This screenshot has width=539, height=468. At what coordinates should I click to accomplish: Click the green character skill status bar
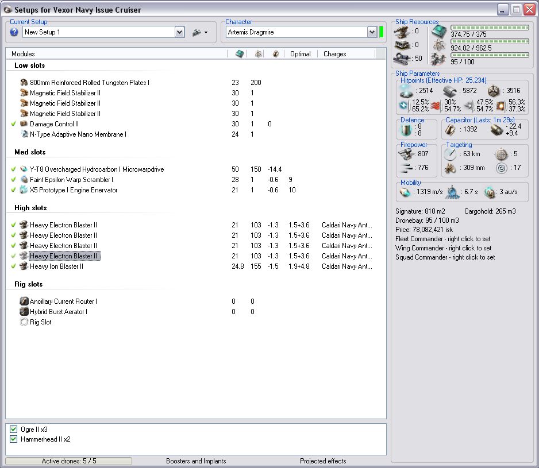coord(382,32)
